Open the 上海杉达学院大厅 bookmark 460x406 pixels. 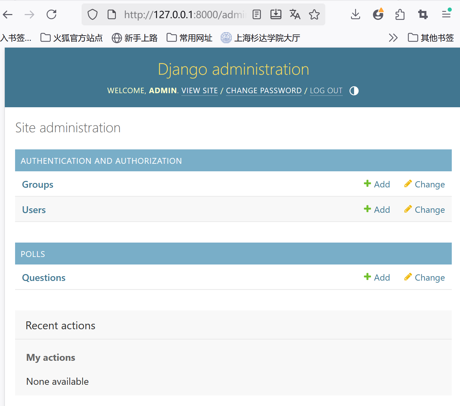tap(261, 38)
